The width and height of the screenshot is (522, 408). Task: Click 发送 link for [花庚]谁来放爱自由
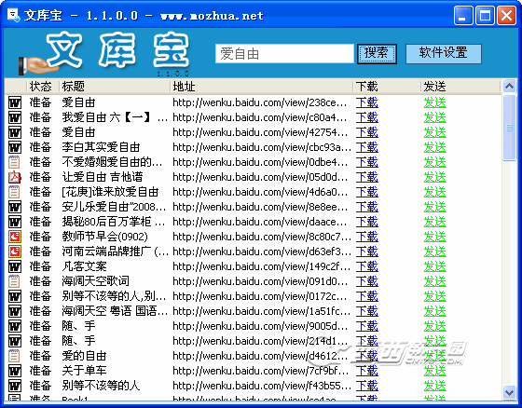pos(434,192)
